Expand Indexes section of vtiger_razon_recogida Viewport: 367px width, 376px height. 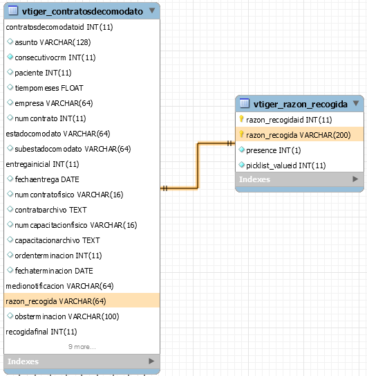(x=355, y=179)
